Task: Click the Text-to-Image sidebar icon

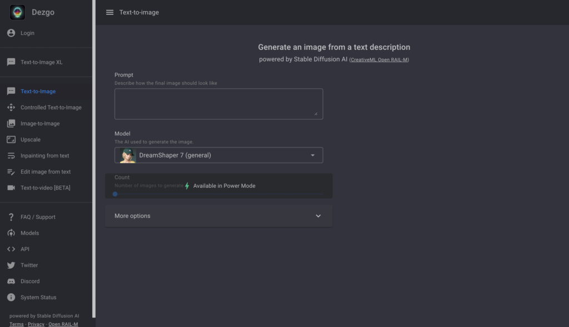Action: [x=11, y=91]
